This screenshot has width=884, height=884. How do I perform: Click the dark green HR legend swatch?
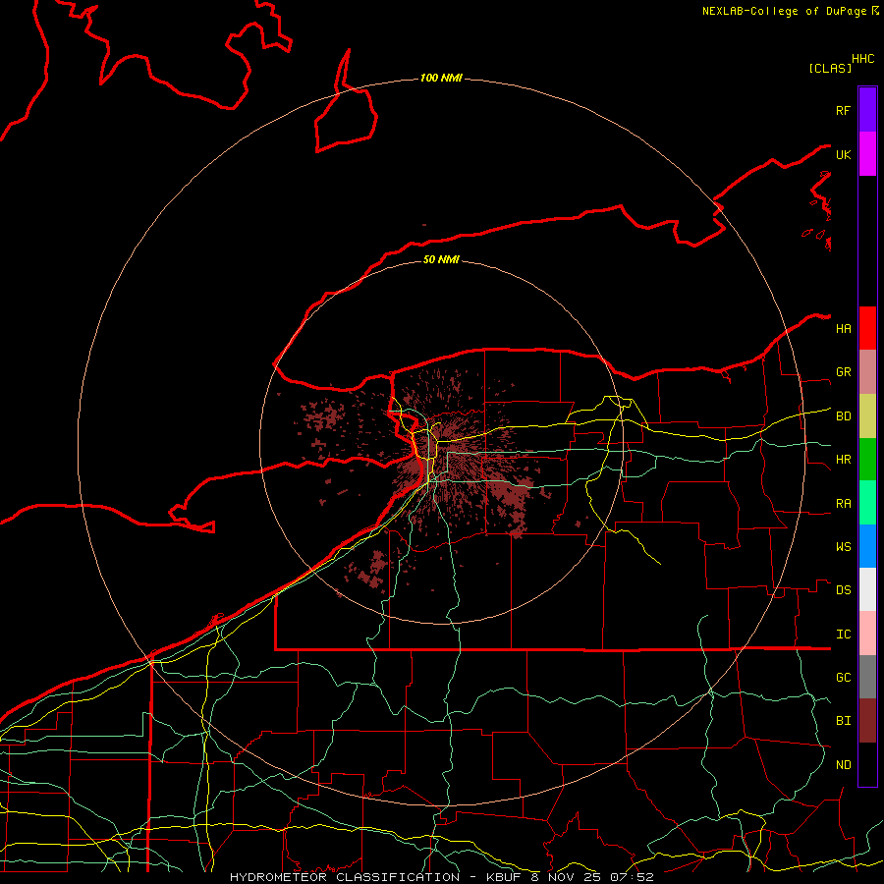pyautogui.click(x=867, y=460)
